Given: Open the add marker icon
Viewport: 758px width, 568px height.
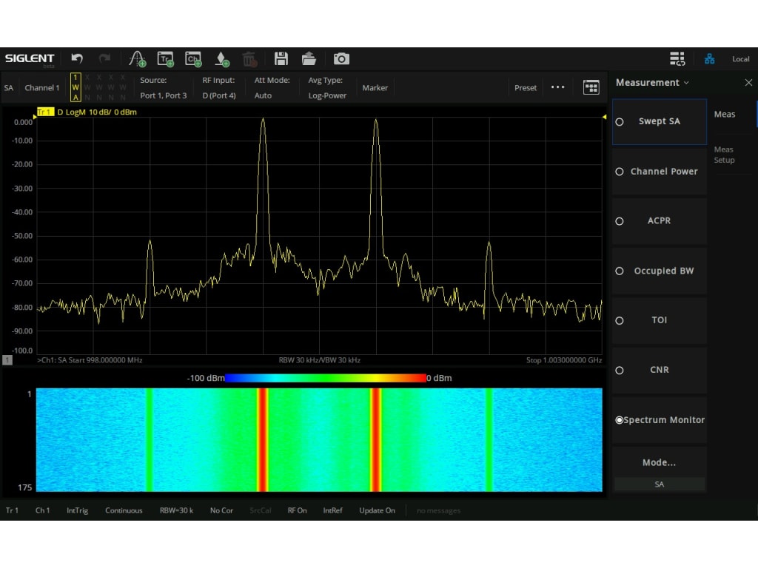Looking at the screenshot, I should [x=221, y=58].
